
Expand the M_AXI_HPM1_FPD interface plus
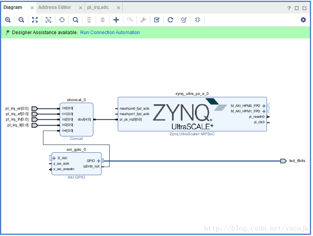[x=264, y=111]
